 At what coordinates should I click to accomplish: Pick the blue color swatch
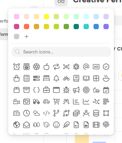96,27
